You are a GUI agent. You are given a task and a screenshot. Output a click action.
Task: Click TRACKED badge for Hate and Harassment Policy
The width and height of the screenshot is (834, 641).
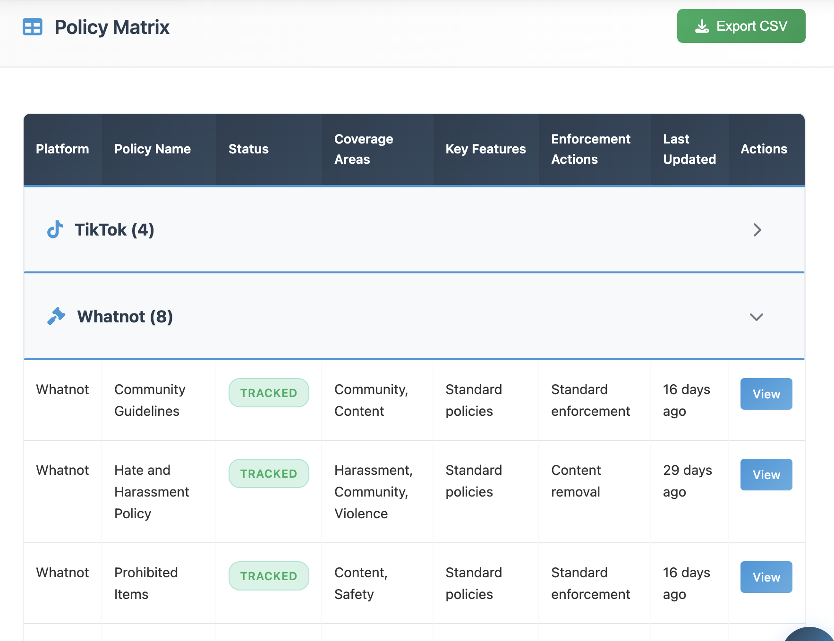click(x=269, y=473)
